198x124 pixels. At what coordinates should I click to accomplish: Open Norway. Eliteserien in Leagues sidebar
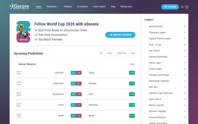165,117
